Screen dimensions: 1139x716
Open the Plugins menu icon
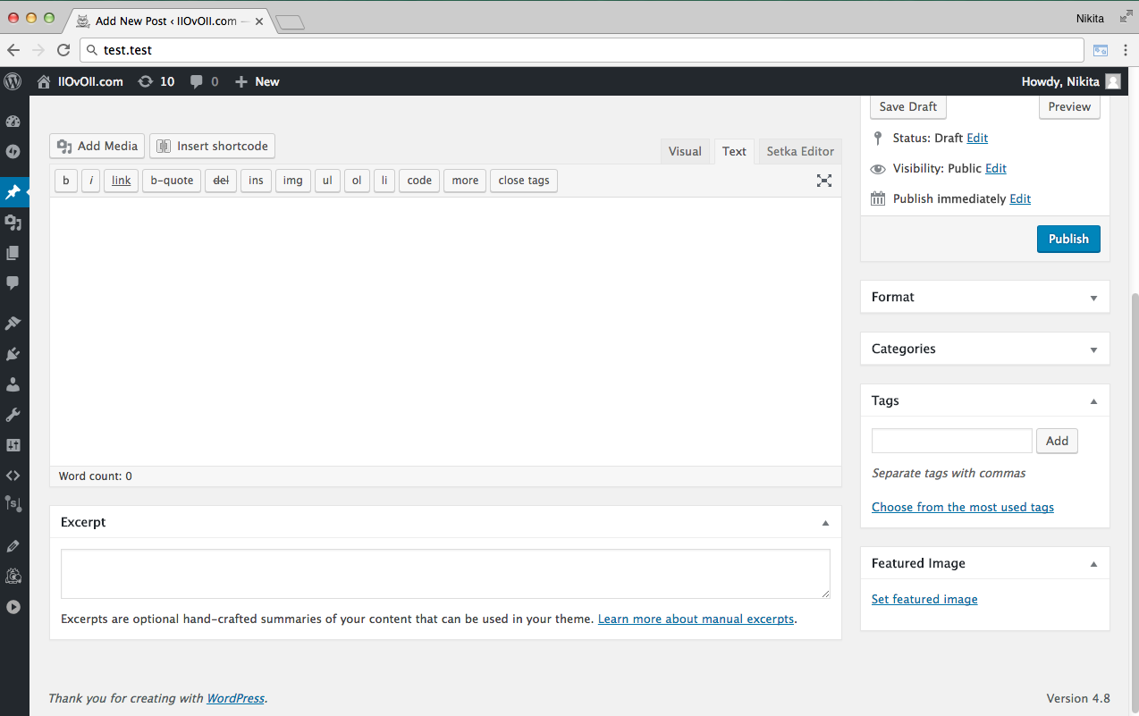(13, 354)
